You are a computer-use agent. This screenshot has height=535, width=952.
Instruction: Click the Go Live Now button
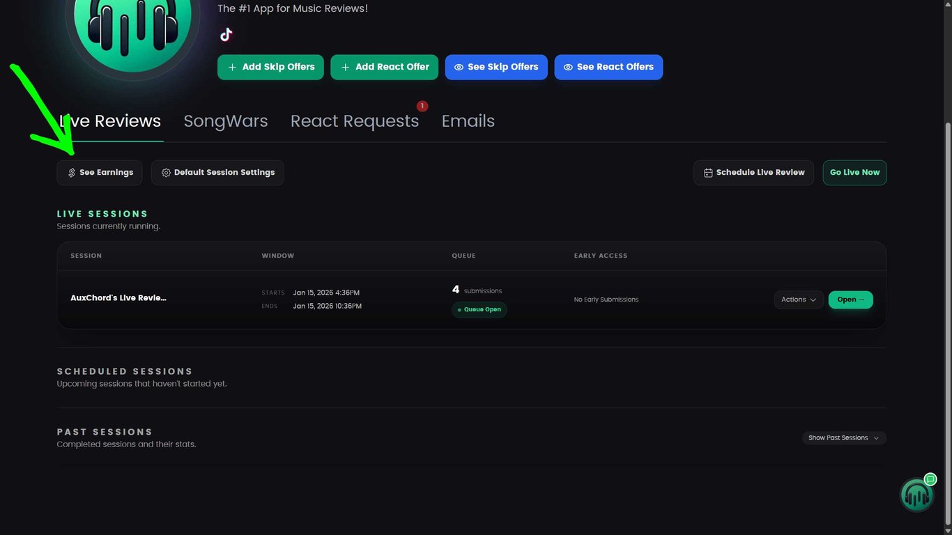(x=855, y=173)
